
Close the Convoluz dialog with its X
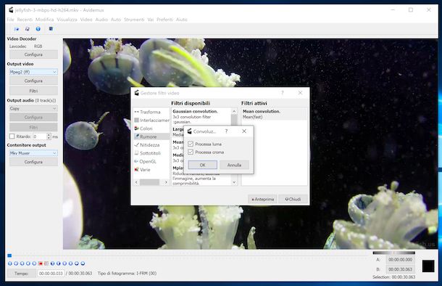click(x=244, y=131)
